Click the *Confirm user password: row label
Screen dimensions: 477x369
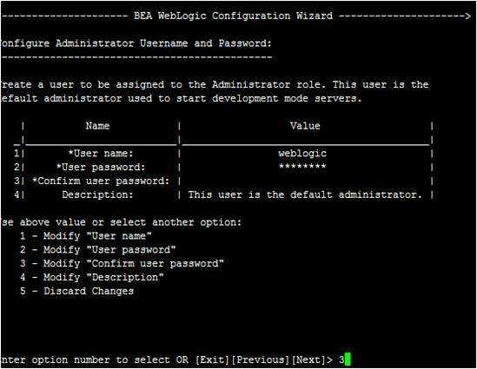[101, 181]
